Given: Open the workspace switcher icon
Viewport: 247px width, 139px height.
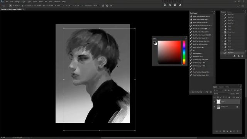Looking at the screenshot, I should (243, 6).
